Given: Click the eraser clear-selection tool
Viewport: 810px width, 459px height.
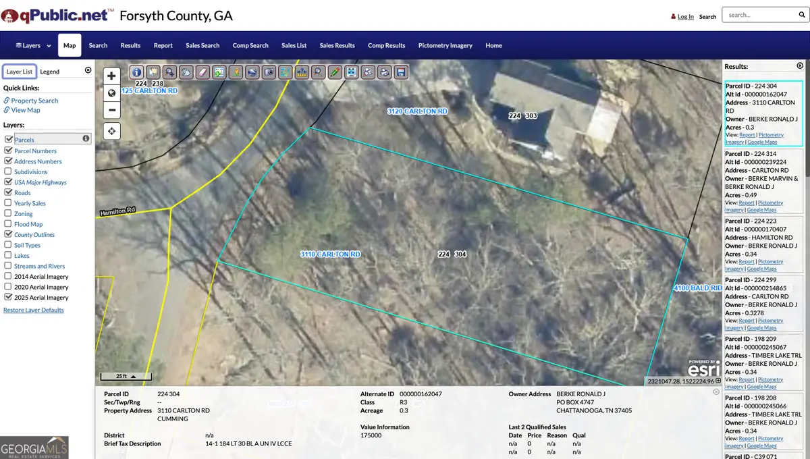Looking at the screenshot, I should [x=202, y=72].
